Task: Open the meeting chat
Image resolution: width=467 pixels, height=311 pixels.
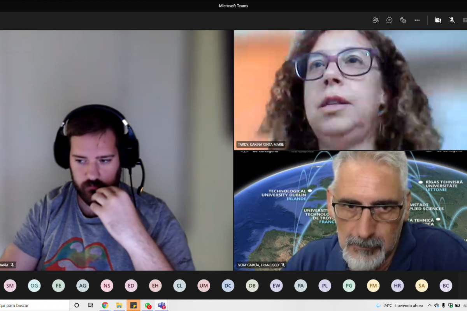Action: (x=389, y=20)
